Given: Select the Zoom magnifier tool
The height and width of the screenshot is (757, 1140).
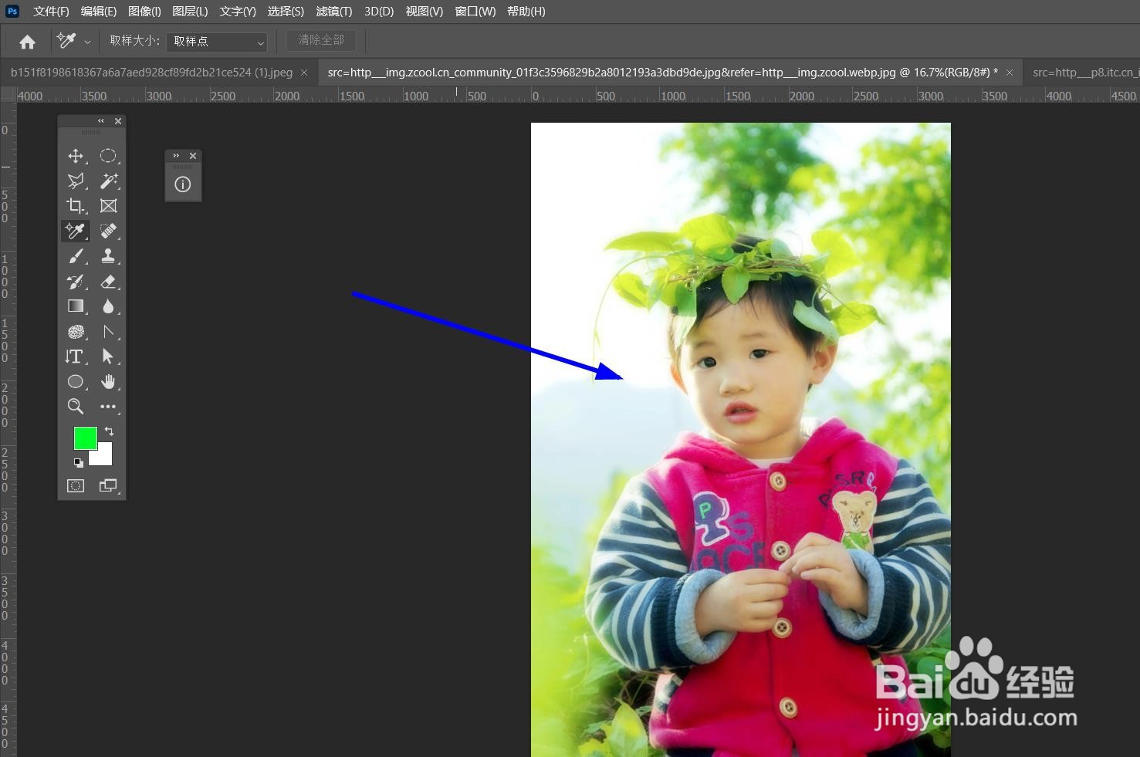Looking at the screenshot, I should (x=76, y=407).
